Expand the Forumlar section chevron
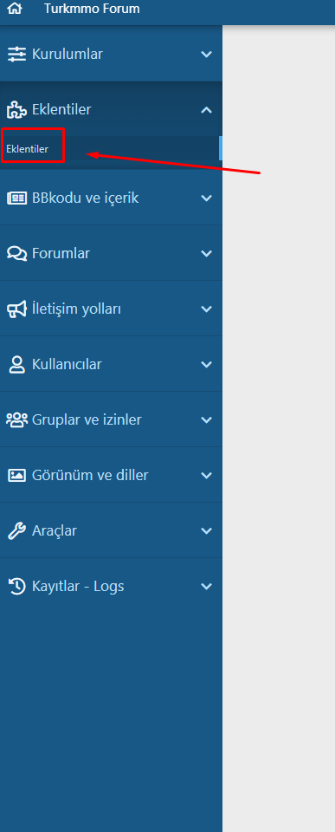The image size is (335, 832). click(206, 254)
